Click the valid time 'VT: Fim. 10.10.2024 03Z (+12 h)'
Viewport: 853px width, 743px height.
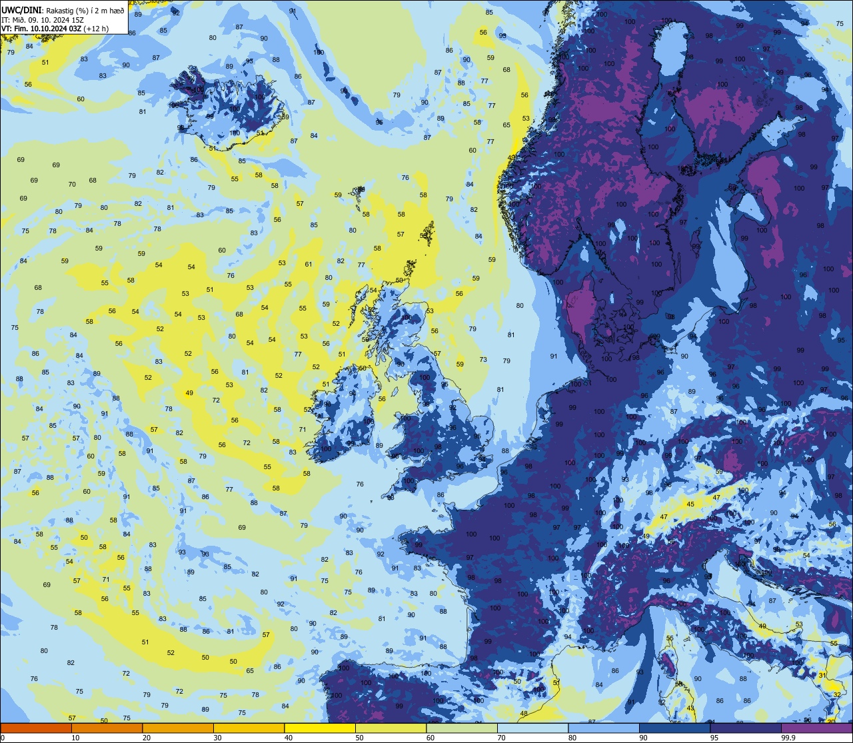coord(55,29)
